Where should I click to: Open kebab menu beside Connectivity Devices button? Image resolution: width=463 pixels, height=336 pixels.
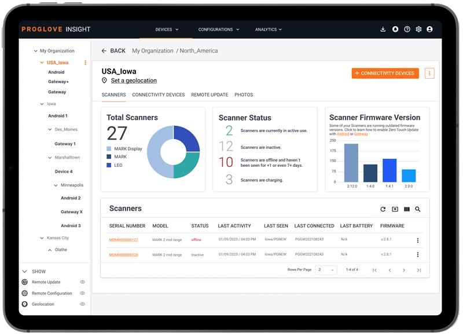(429, 74)
